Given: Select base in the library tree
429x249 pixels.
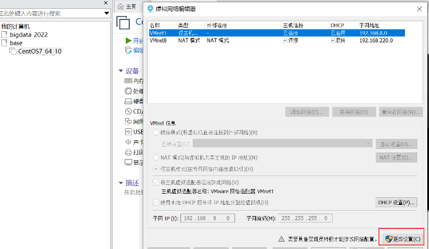Looking at the screenshot, I should tap(16, 43).
